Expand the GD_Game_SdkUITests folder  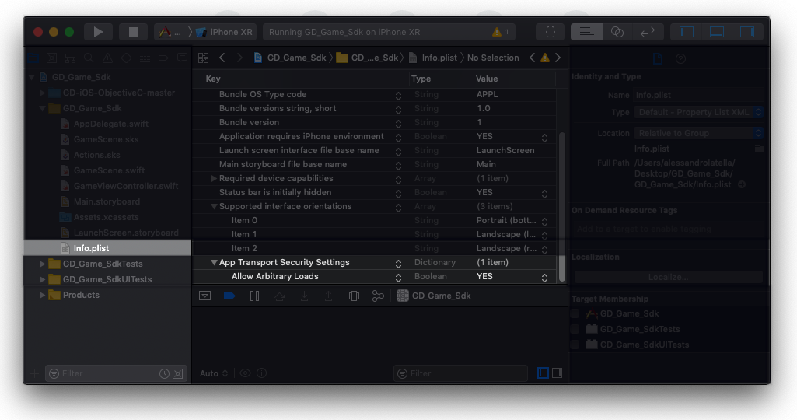point(42,280)
